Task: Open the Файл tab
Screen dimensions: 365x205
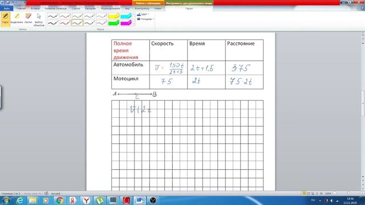Action: point(6,9)
